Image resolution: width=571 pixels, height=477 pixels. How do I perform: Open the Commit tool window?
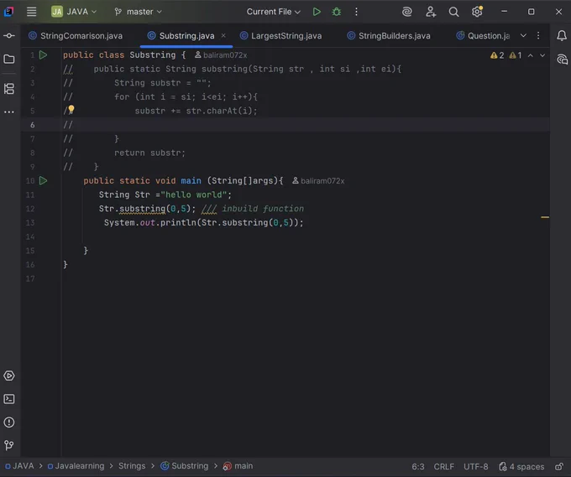click(x=9, y=36)
